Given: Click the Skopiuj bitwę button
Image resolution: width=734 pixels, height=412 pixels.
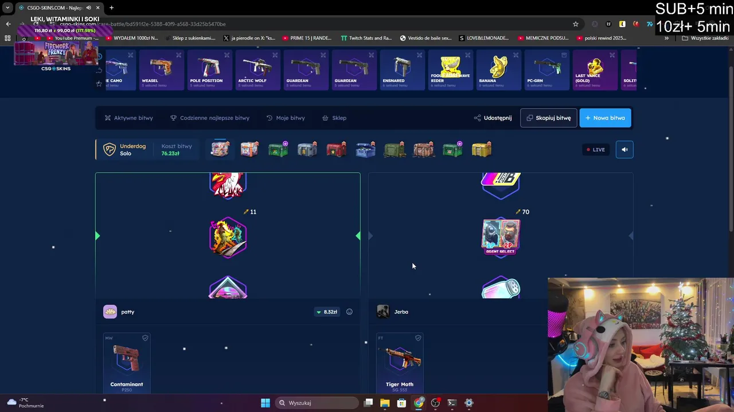Looking at the screenshot, I should click(x=548, y=118).
